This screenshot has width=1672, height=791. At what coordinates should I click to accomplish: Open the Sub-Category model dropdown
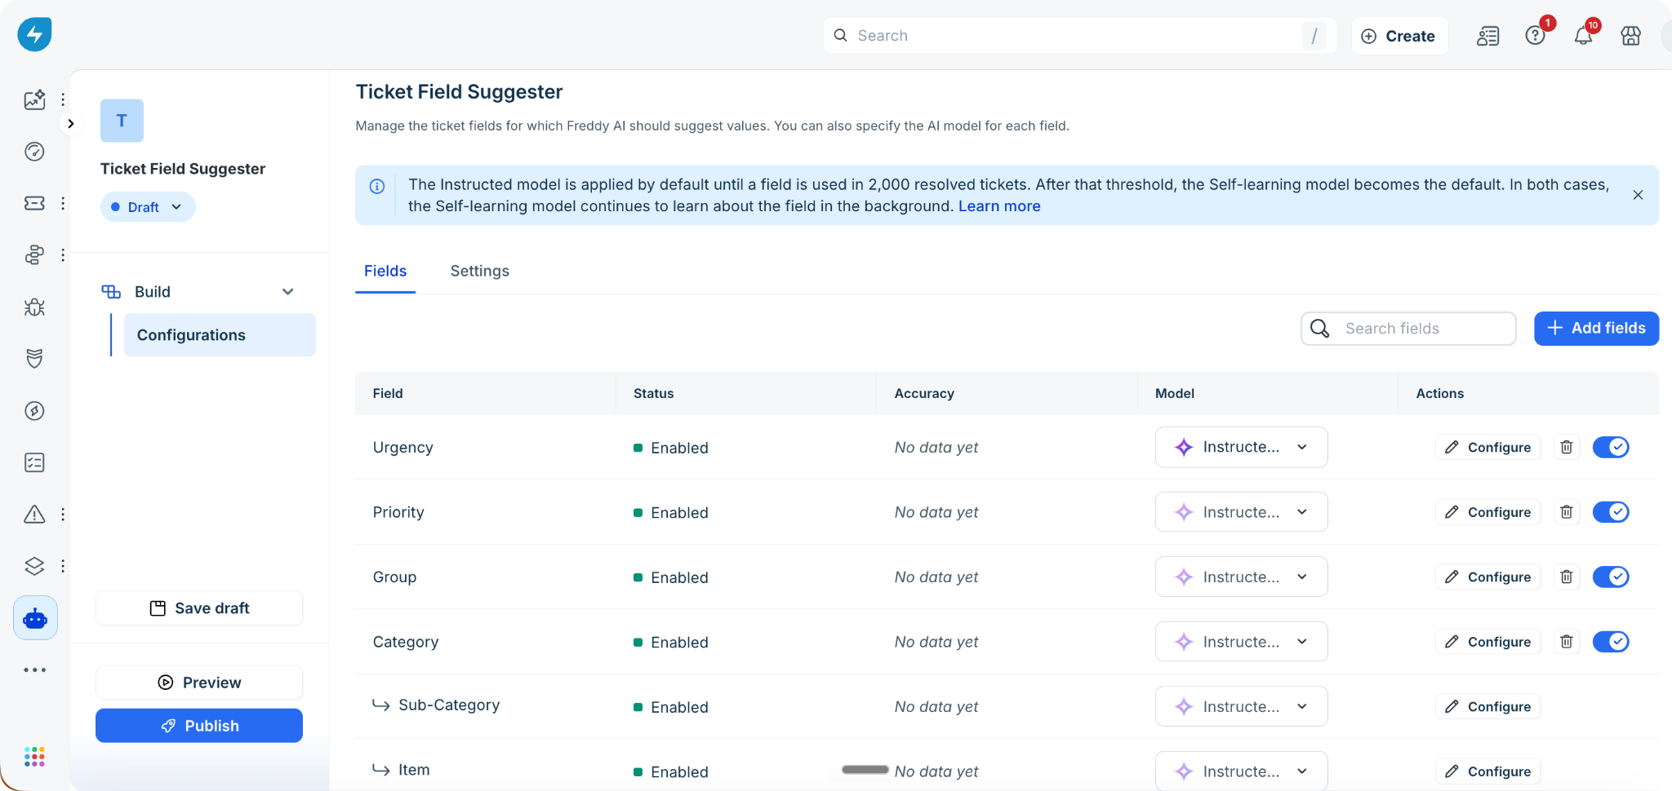[x=1241, y=706]
